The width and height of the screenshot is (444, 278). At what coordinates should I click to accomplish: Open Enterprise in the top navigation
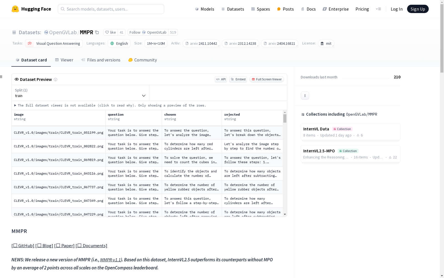(336, 9)
